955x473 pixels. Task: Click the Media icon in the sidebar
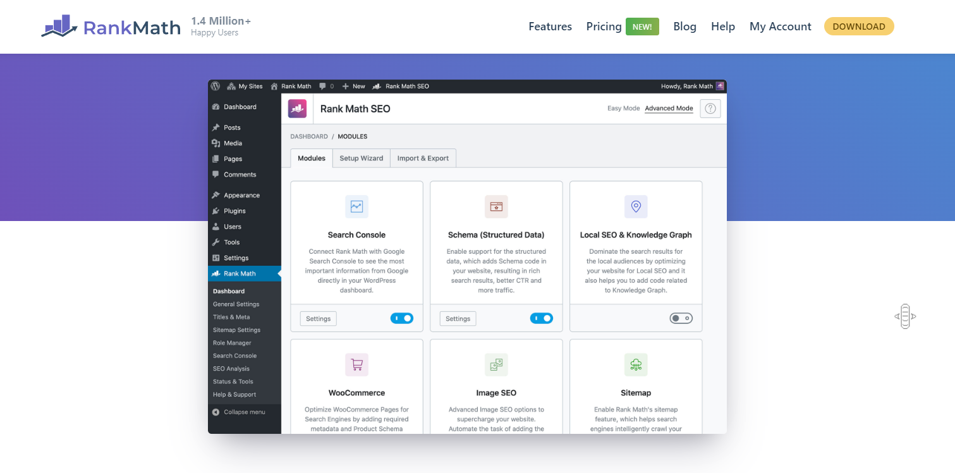click(216, 143)
